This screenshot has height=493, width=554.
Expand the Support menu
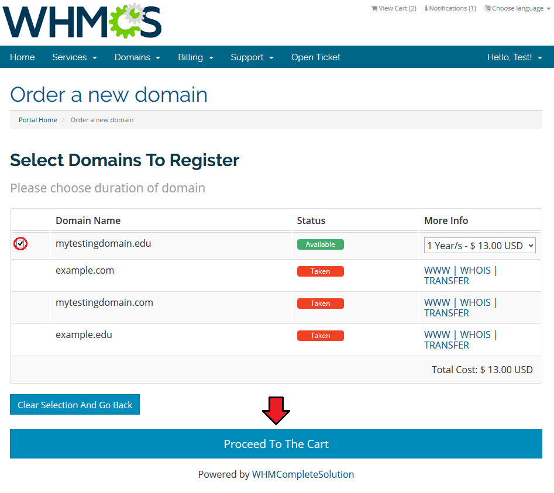point(252,57)
